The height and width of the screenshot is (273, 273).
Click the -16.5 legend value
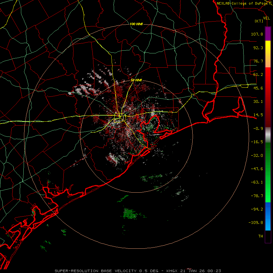coord(257,142)
